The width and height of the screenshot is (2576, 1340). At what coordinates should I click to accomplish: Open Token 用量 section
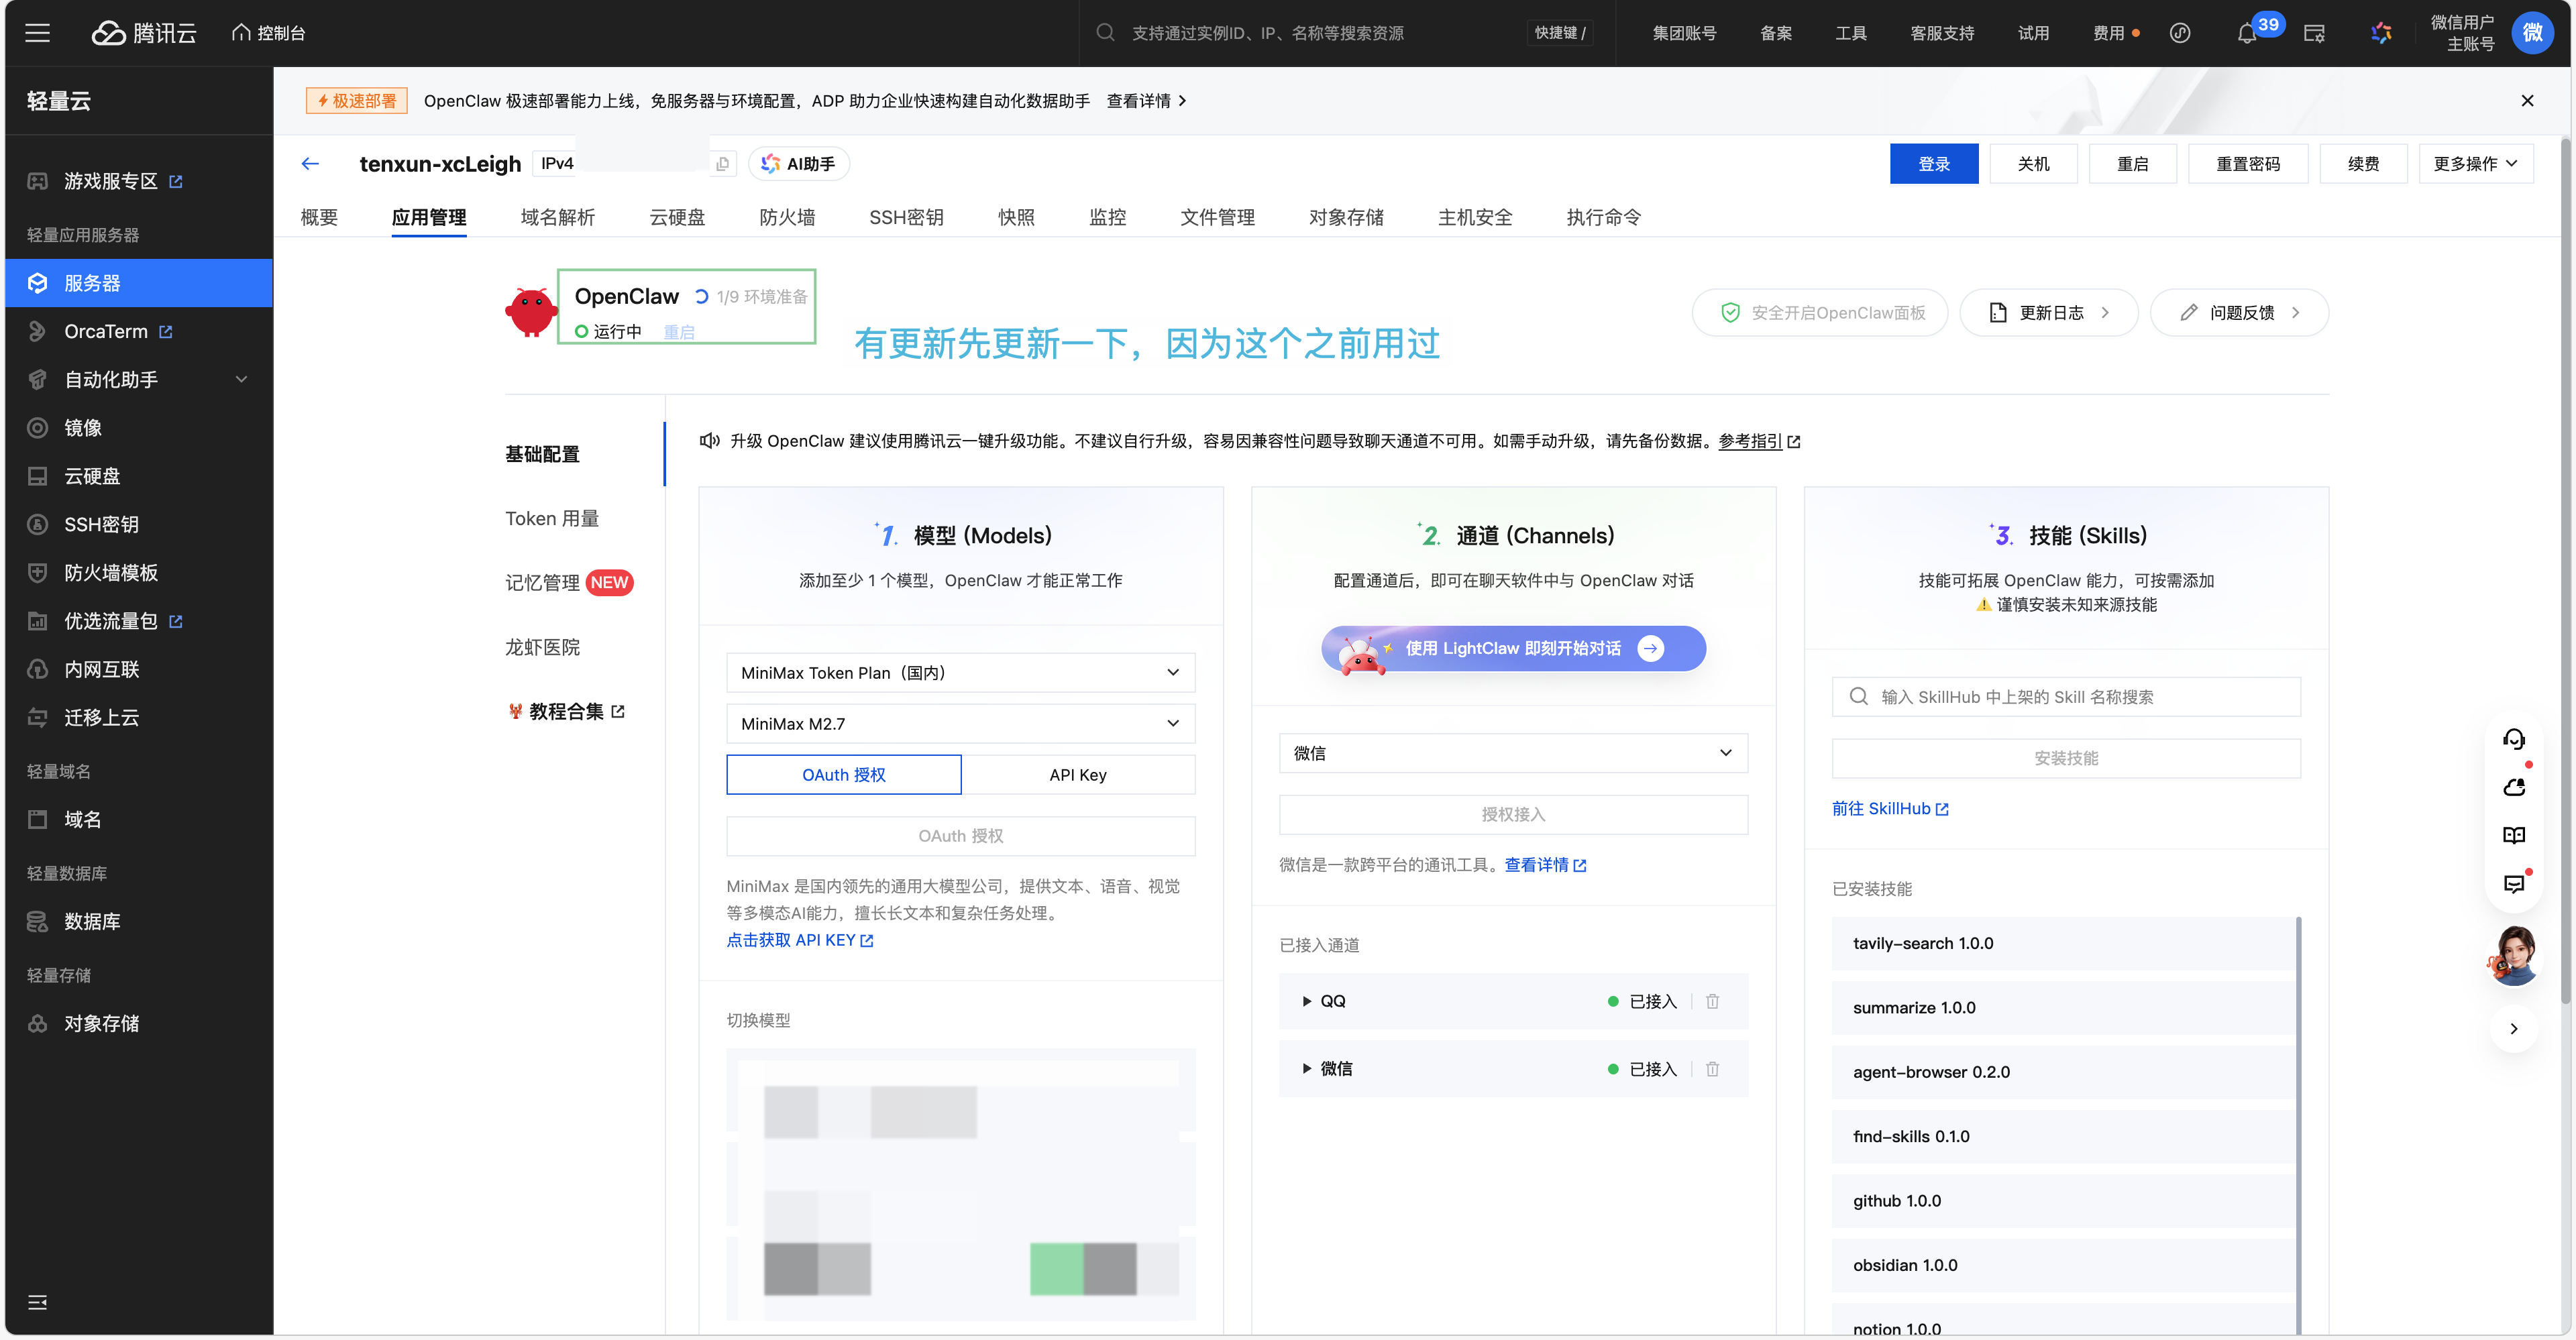click(x=552, y=519)
